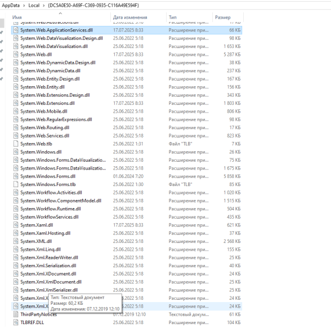Select System.Xml.XDocument.dll file name
This screenshot has height=328, width=331.
49,274
